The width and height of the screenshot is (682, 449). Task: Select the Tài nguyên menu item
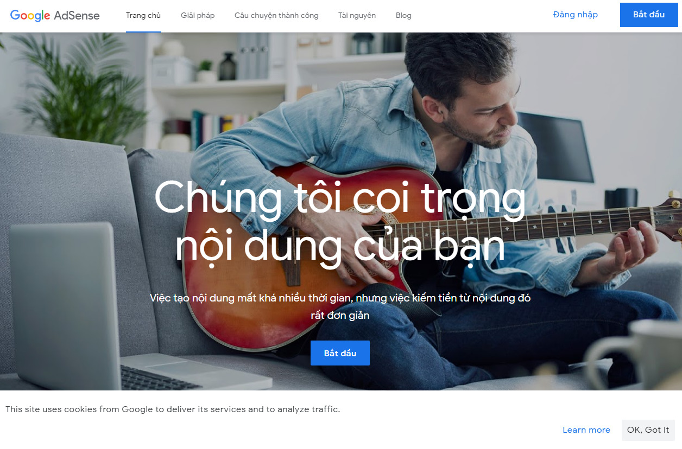357,15
